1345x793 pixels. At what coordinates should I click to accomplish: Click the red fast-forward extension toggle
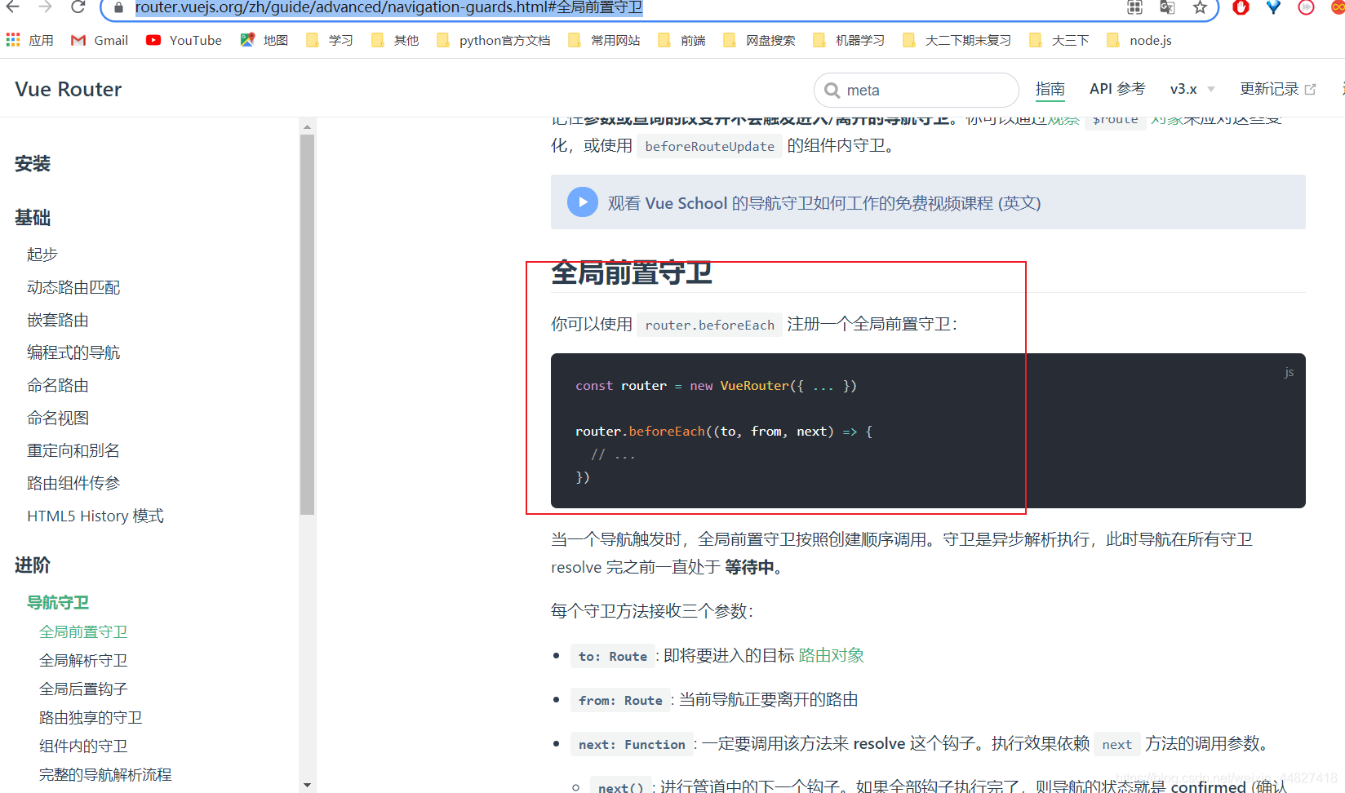1306,7
